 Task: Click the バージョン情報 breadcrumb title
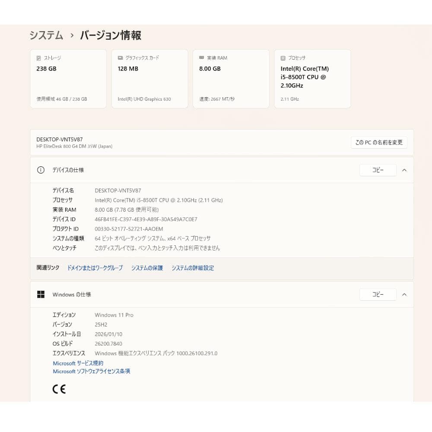click(x=111, y=35)
